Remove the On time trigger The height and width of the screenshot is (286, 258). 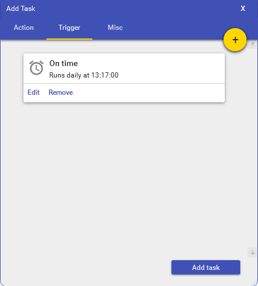click(x=61, y=92)
